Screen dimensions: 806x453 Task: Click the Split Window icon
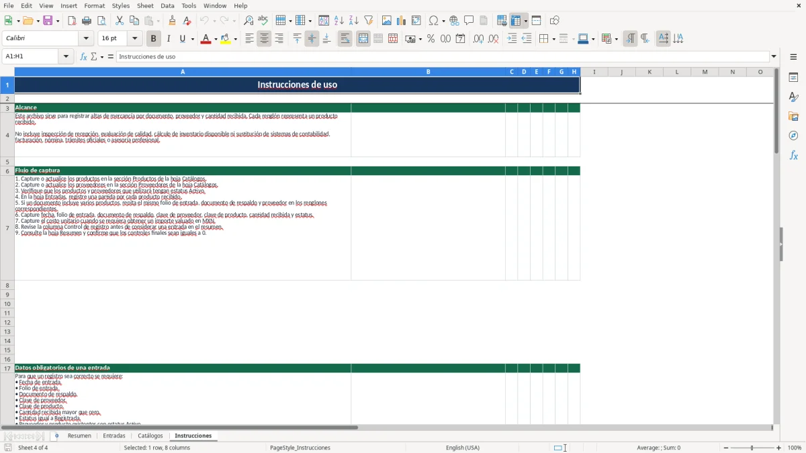click(536, 21)
